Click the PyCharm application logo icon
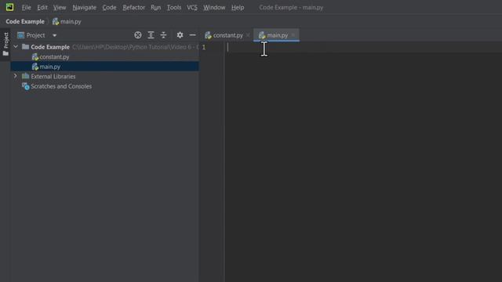The height and width of the screenshot is (282, 502). click(x=9, y=7)
